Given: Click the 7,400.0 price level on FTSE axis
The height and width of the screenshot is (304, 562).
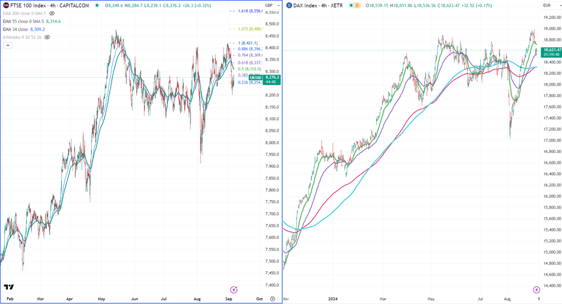Looking at the screenshot, I should 272,285.
